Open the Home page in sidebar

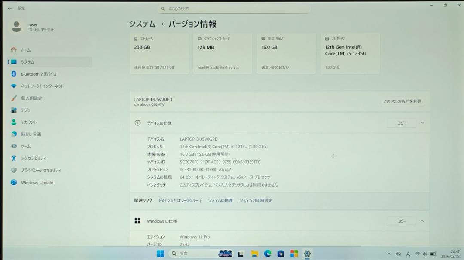pyautogui.click(x=50, y=50)
